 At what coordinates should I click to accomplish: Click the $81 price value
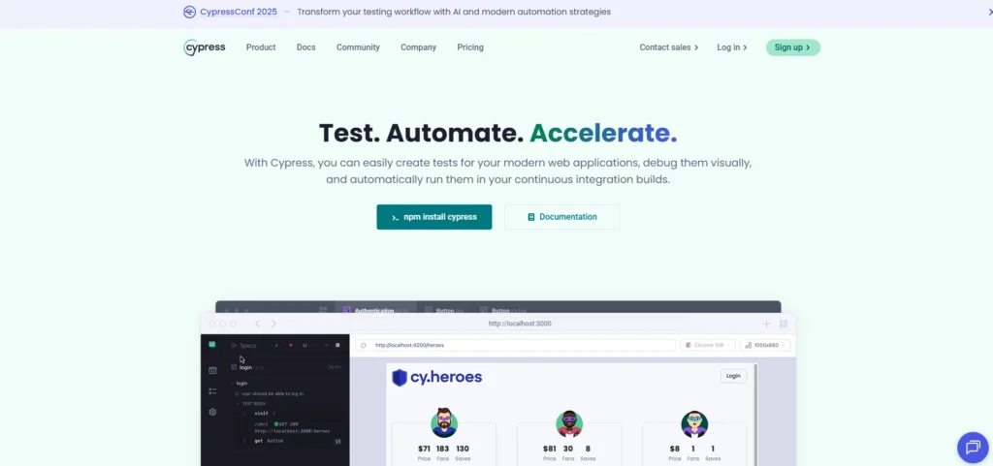[550, 449]
